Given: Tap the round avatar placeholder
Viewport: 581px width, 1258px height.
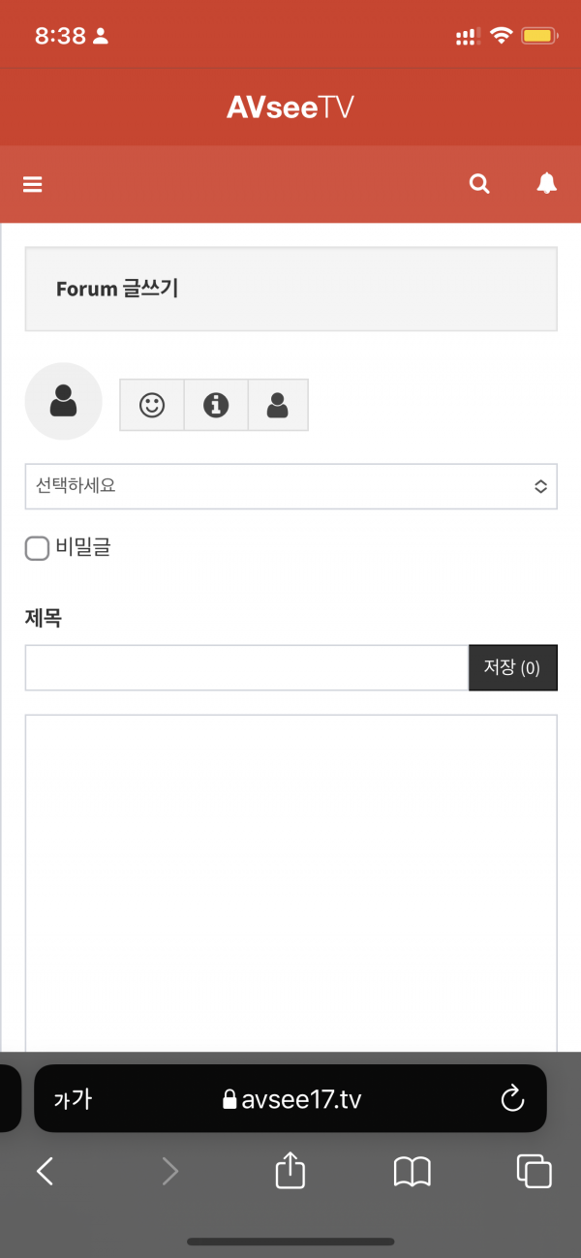Looking at the screenshot, I should pyautogui.click(x=63, y=401).
